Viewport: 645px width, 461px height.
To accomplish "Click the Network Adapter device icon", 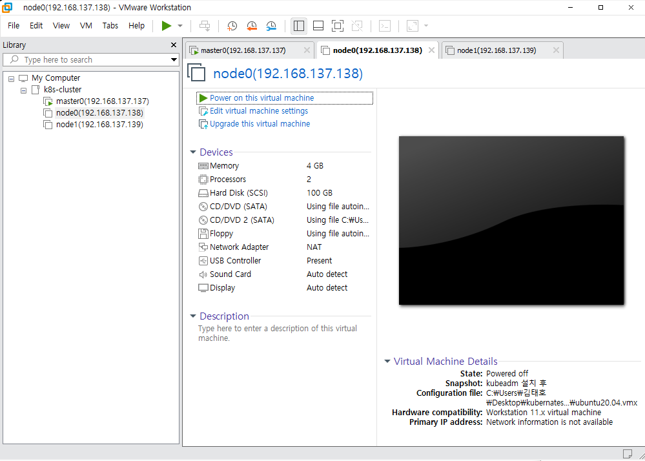I will (203, 247).
